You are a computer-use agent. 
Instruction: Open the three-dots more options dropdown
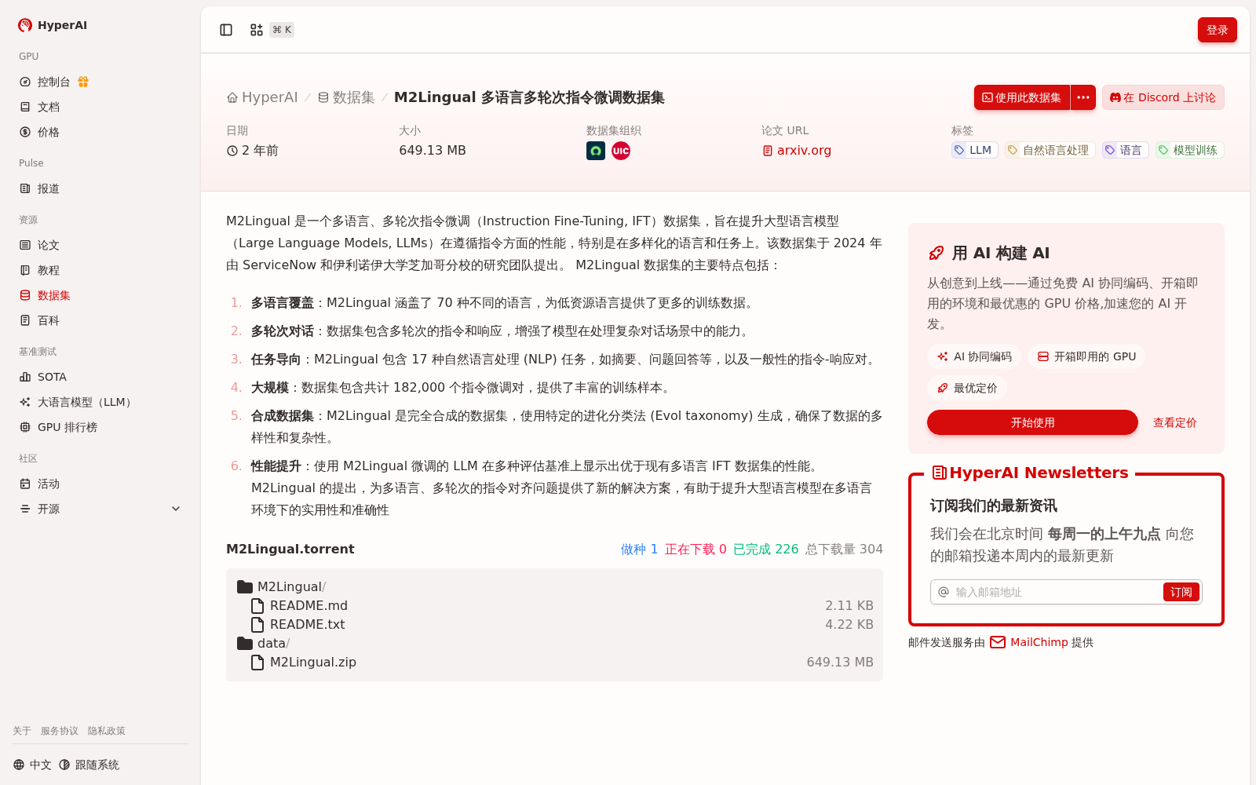[1083, 97]
